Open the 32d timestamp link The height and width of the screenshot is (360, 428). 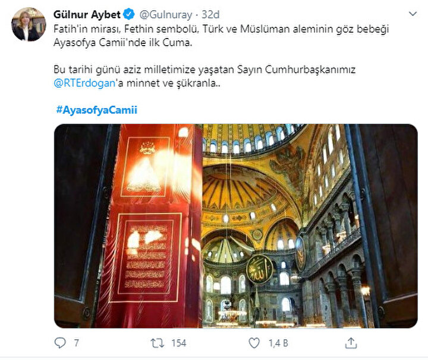pyautogui.click(x=210, y=14)
